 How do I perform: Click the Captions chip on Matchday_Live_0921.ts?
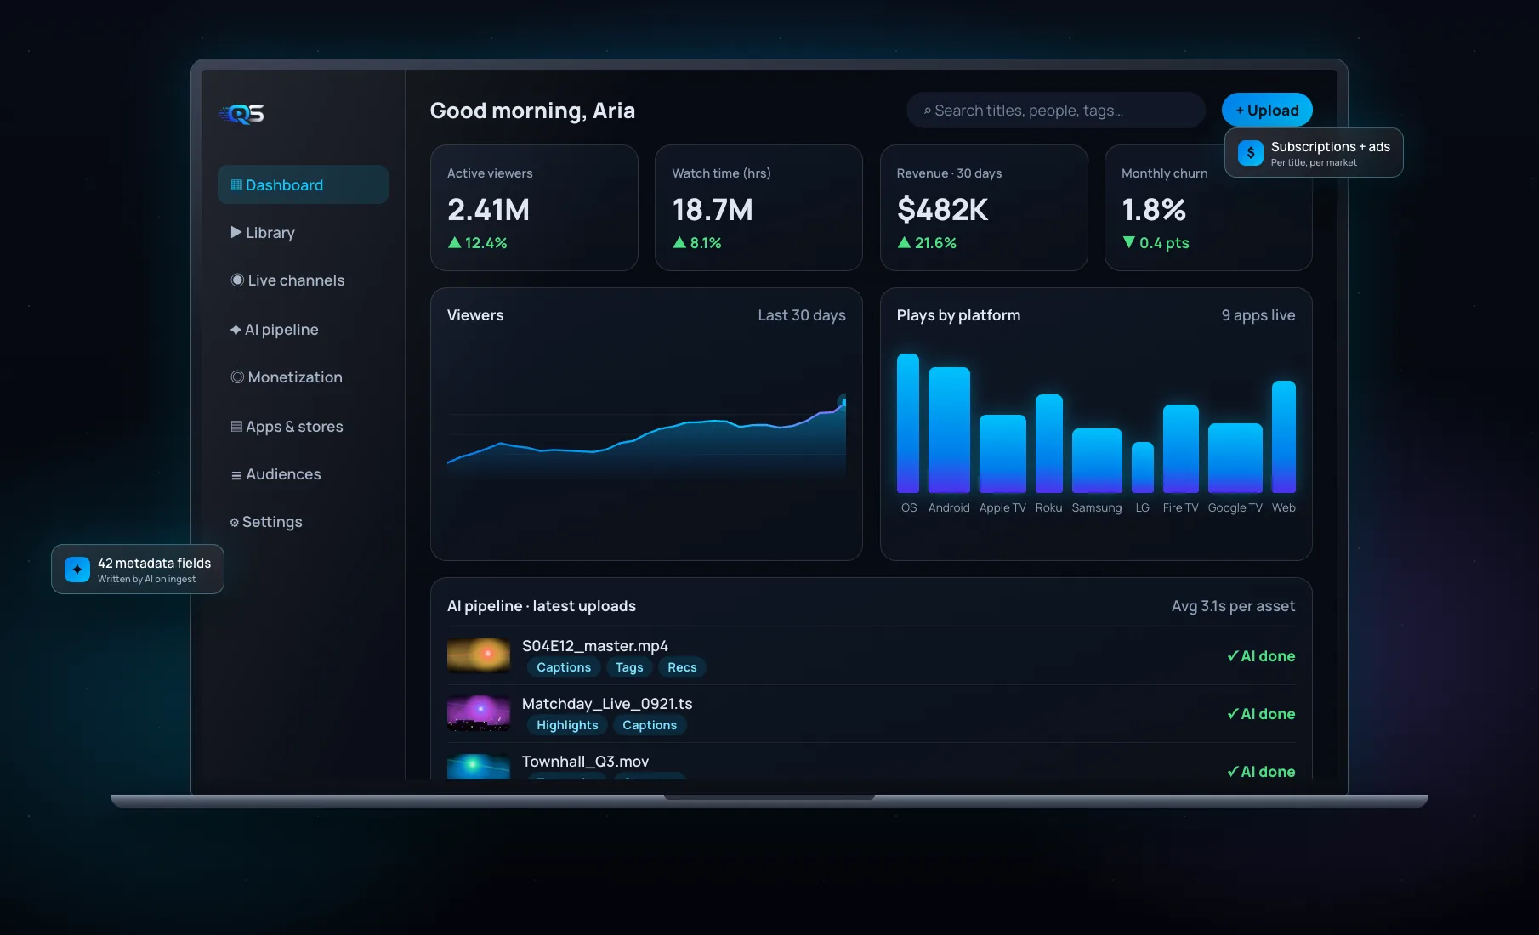click(x=650, y=725)
